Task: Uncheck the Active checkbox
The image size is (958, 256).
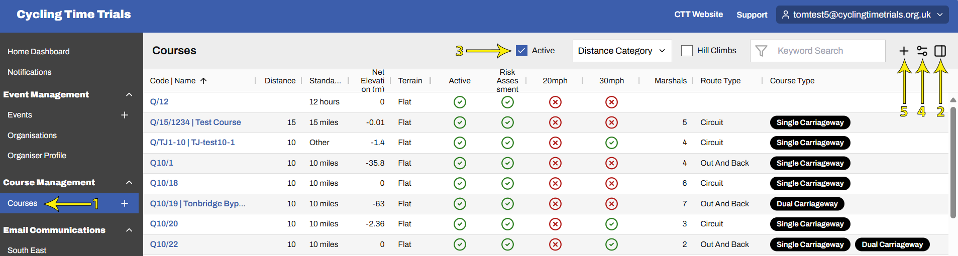Action: (x=521, y=51)
